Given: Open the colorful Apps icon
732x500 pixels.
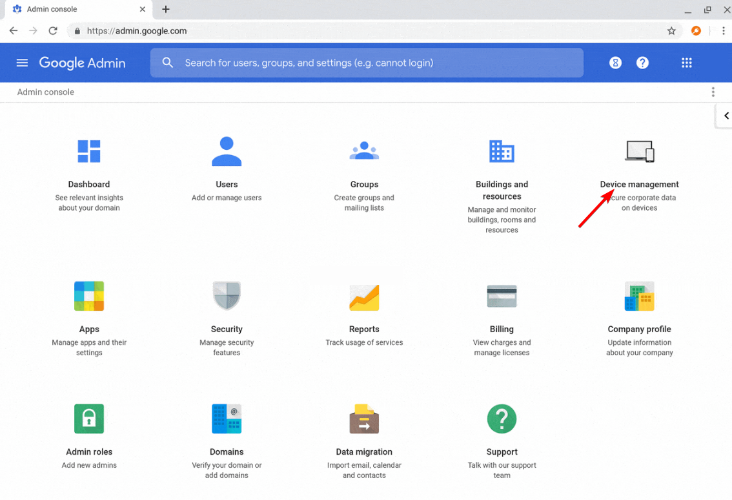Looking at the screenshot, I should 88,296.
